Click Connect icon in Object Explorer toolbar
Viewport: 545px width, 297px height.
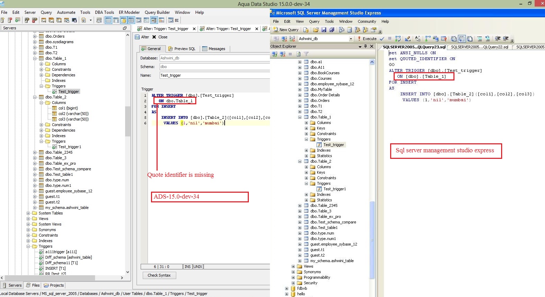point(274,54)
